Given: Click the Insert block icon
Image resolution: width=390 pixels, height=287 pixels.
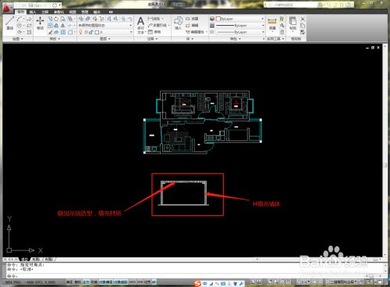Looking at the screenshot, I should (x=178, y=23).
